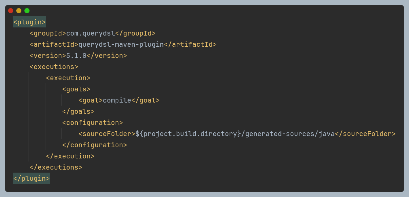Place cursor on com.querydsl groupId value
Image resolution: width=409 pixels, height=197 pixels.
[91, 33]
